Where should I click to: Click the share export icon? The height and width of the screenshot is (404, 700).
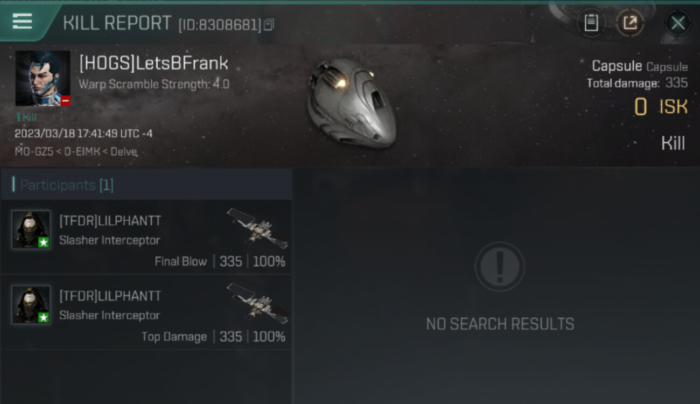(x=629, y=23)
